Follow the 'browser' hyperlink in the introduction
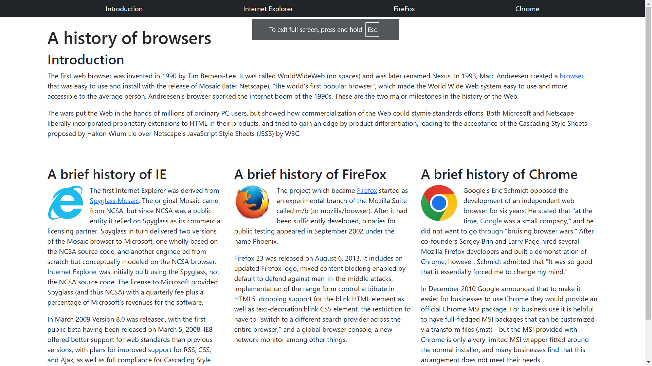 tap(572, 76)
